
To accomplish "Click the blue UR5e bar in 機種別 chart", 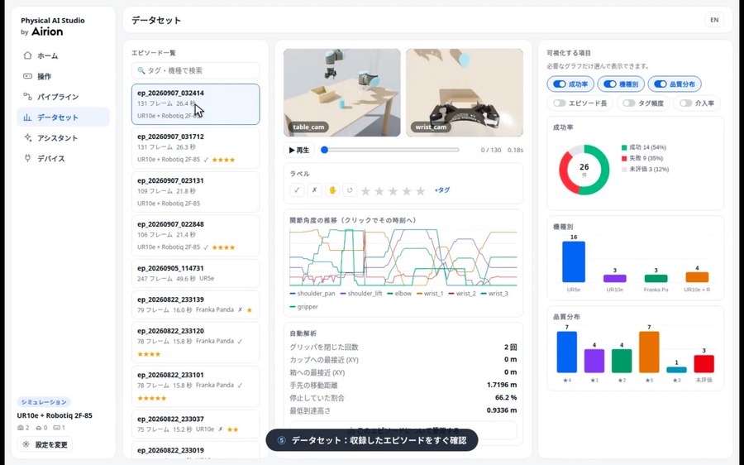I will (x=574, y=261).
